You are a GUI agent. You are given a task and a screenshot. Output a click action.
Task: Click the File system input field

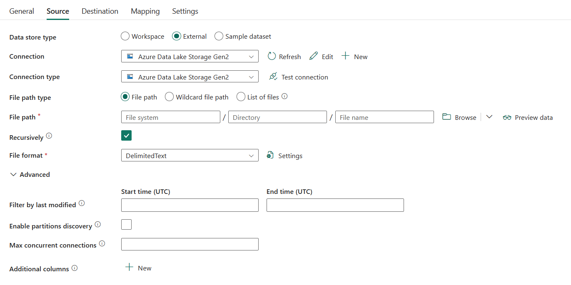pos(170,117)
